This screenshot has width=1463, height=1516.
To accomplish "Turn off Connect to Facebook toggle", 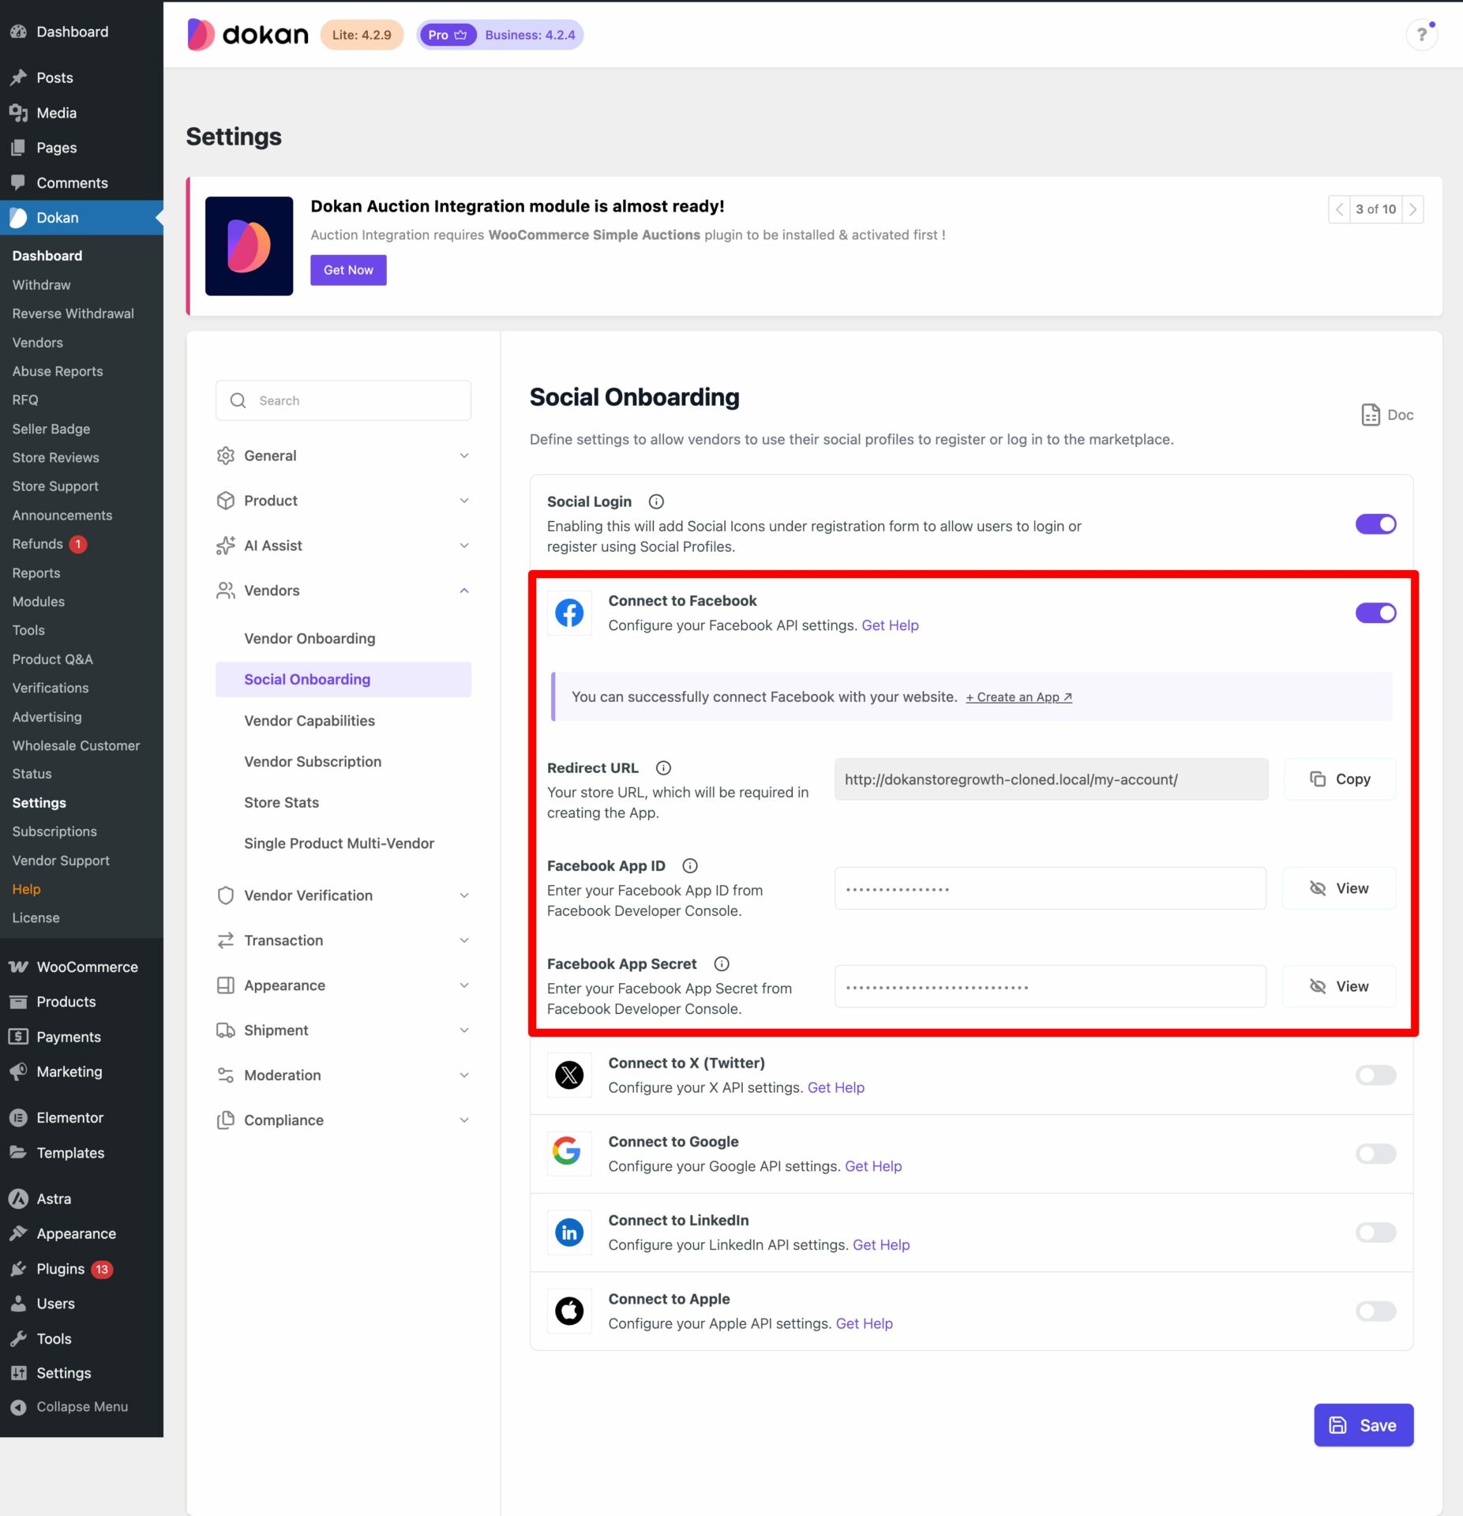I will click(1375, 613).
